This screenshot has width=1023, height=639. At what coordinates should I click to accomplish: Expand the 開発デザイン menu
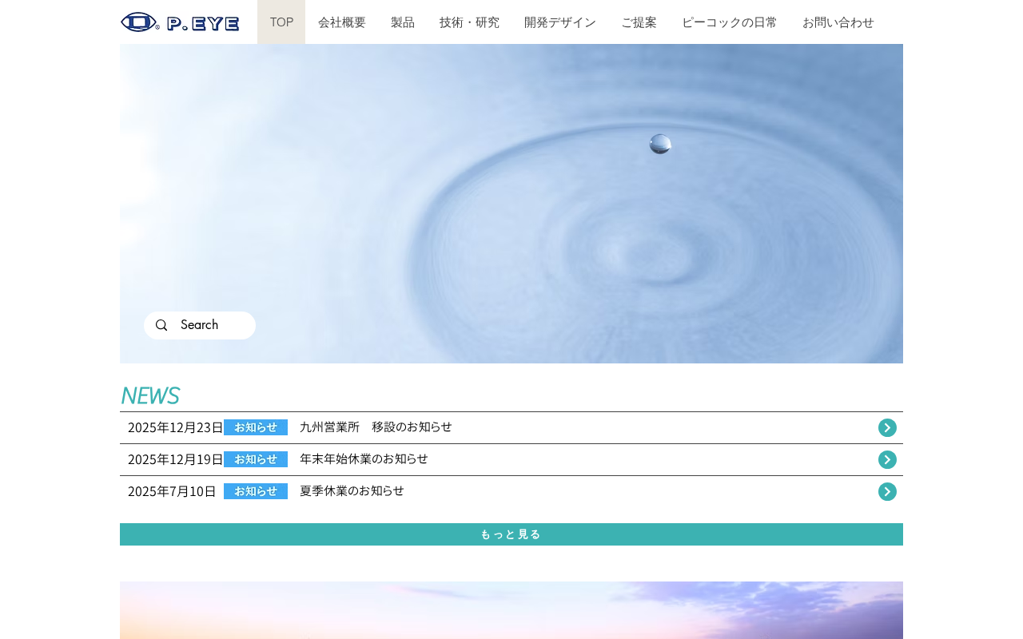(560, 22)
